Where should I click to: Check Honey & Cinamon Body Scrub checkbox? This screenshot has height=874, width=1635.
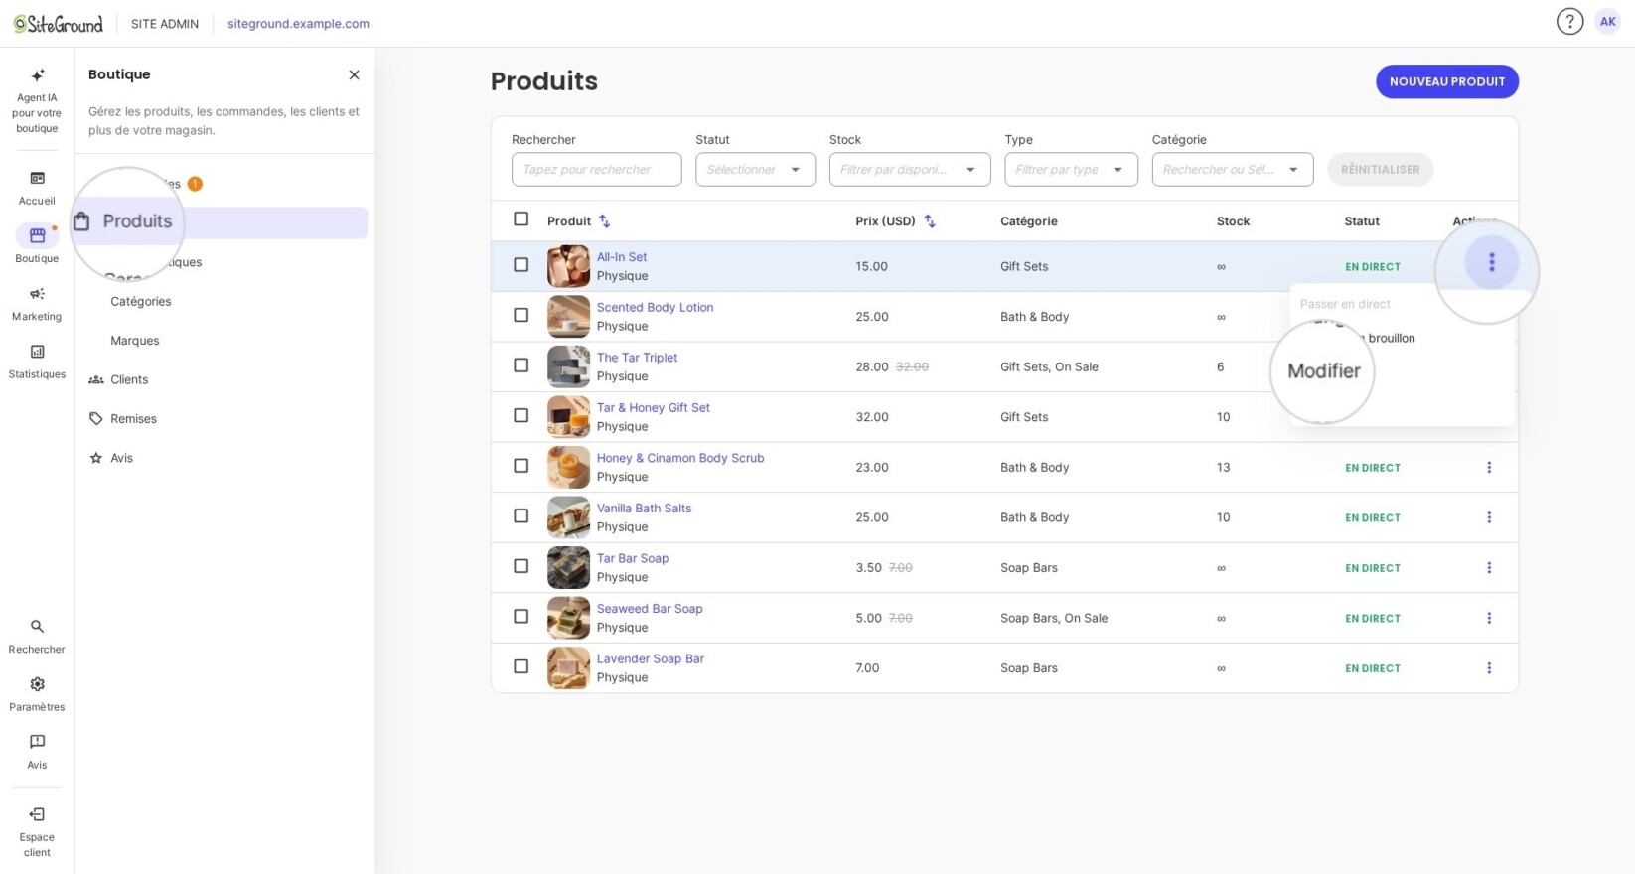520,466
